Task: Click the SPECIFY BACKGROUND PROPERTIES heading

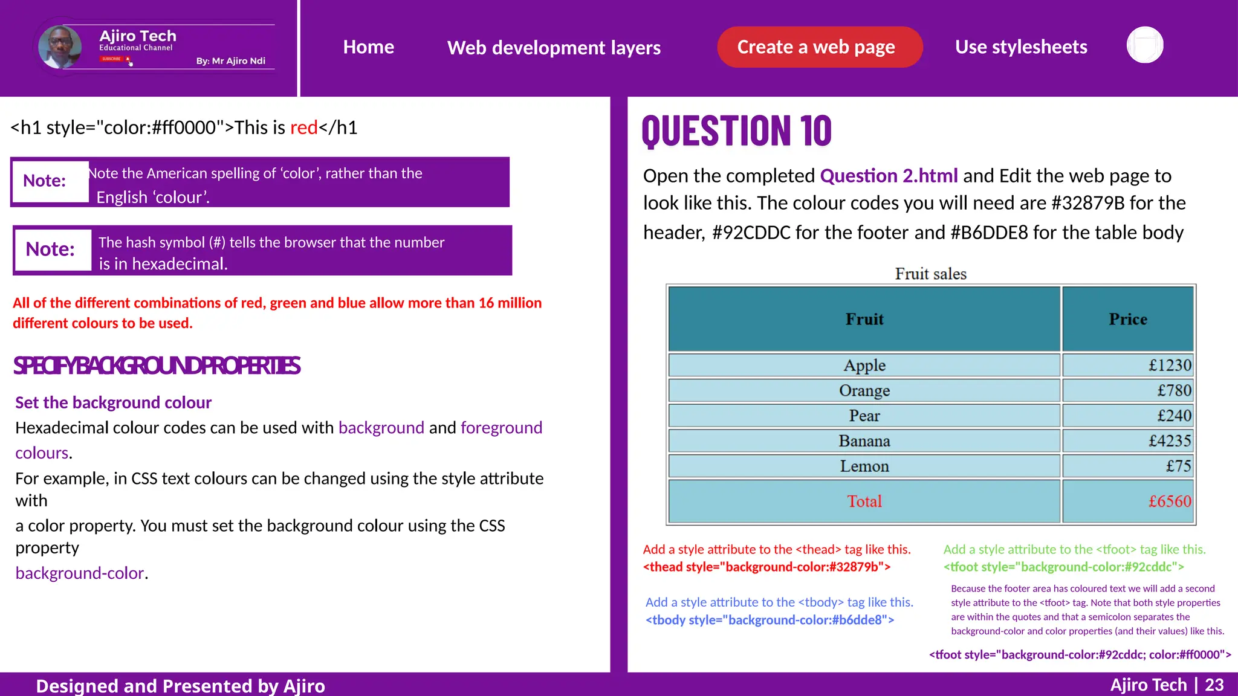Action: [x=157, y=366]
